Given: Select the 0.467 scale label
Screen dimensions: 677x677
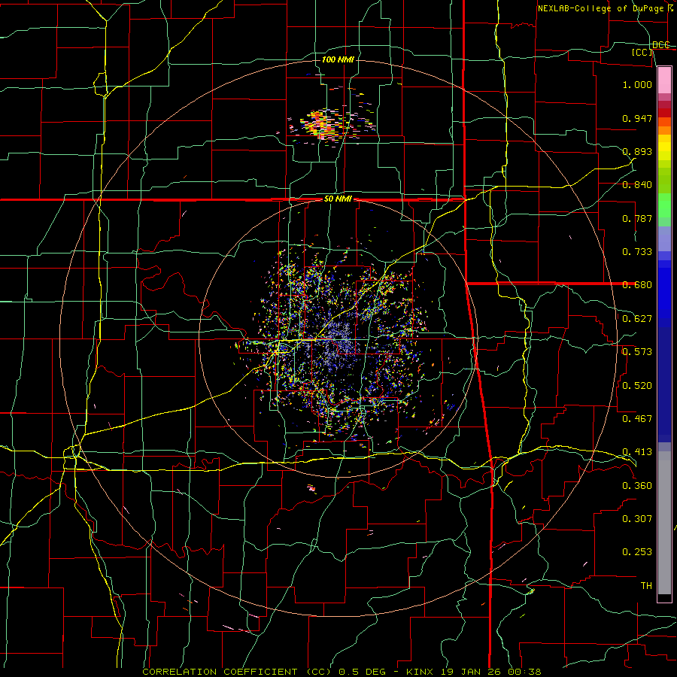Looking at the screenshot, I should point(637,418).
